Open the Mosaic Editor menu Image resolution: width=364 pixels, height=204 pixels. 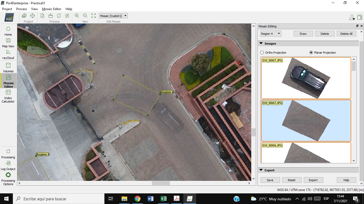pos(52,9)
